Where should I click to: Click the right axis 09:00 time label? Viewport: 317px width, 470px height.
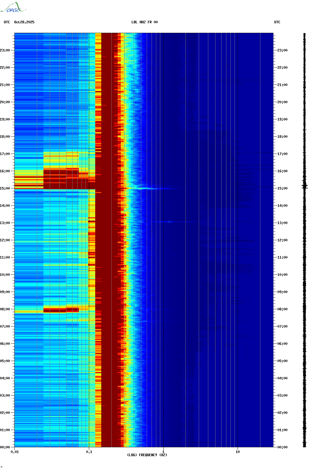click(282, 292)
